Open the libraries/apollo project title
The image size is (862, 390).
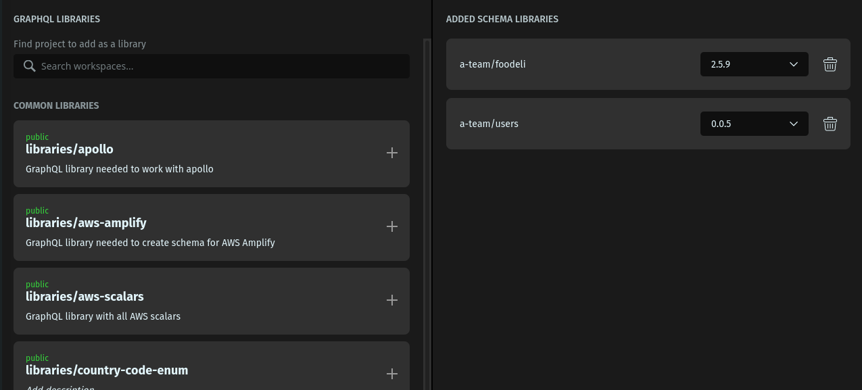(70, 149)
